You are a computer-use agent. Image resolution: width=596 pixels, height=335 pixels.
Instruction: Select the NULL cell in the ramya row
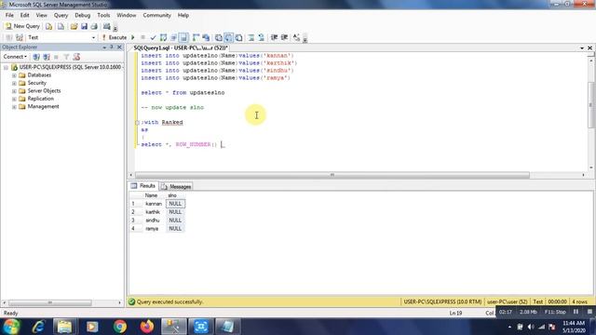click(x=175, y=229)
